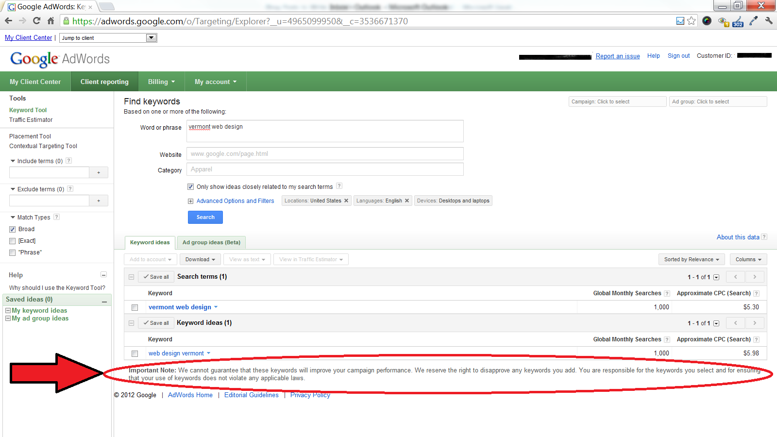Open the Columns dropdown
This screenshot has width=777, height=437.
point(748,259)
